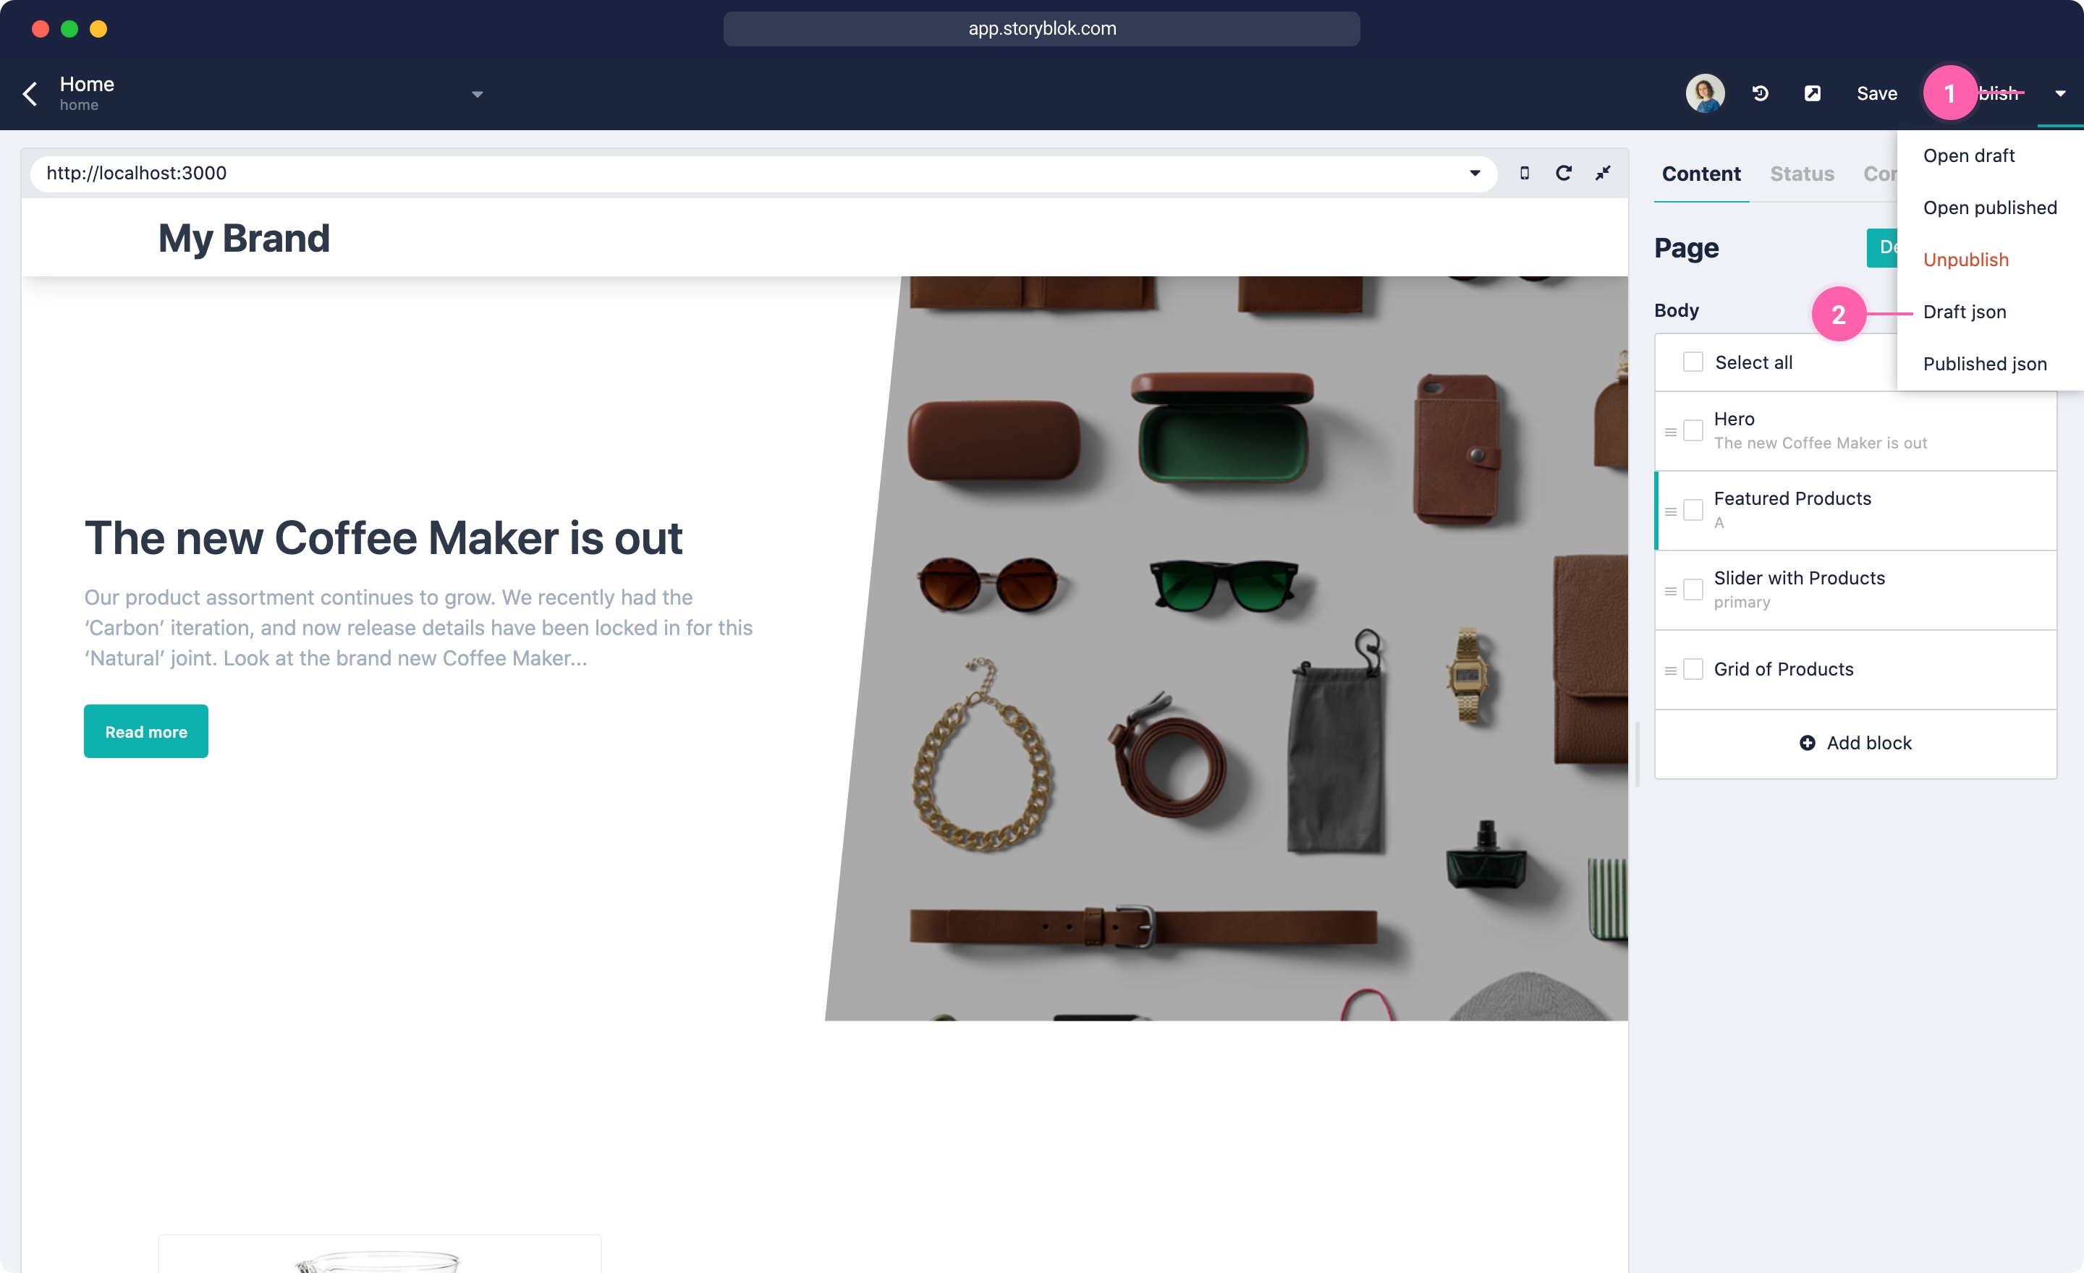The width and height of the screenshot is (2084, 1273).
Task: Collapse the preview with shrink arrows icon
Action: [x=1603, y=174]
